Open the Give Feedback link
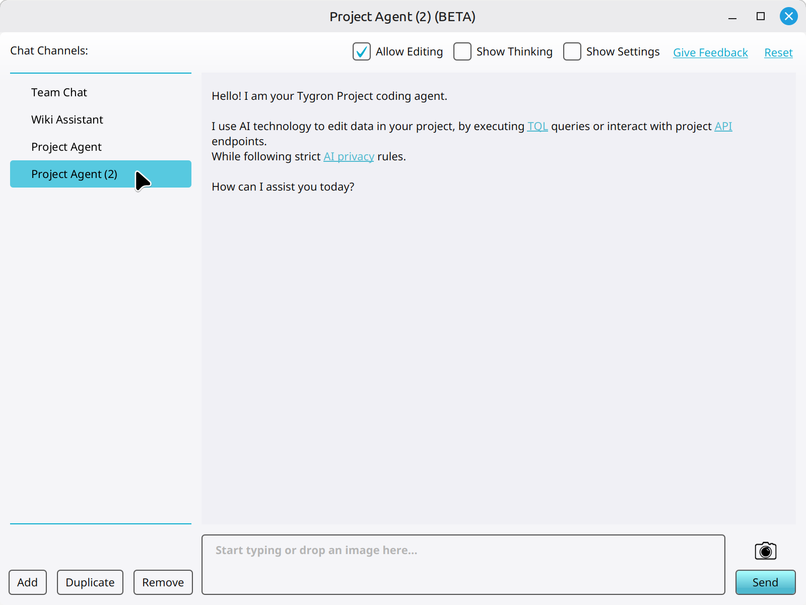This screenshot has width=806, height=605. pyautogui.click(x=710, y=52)
